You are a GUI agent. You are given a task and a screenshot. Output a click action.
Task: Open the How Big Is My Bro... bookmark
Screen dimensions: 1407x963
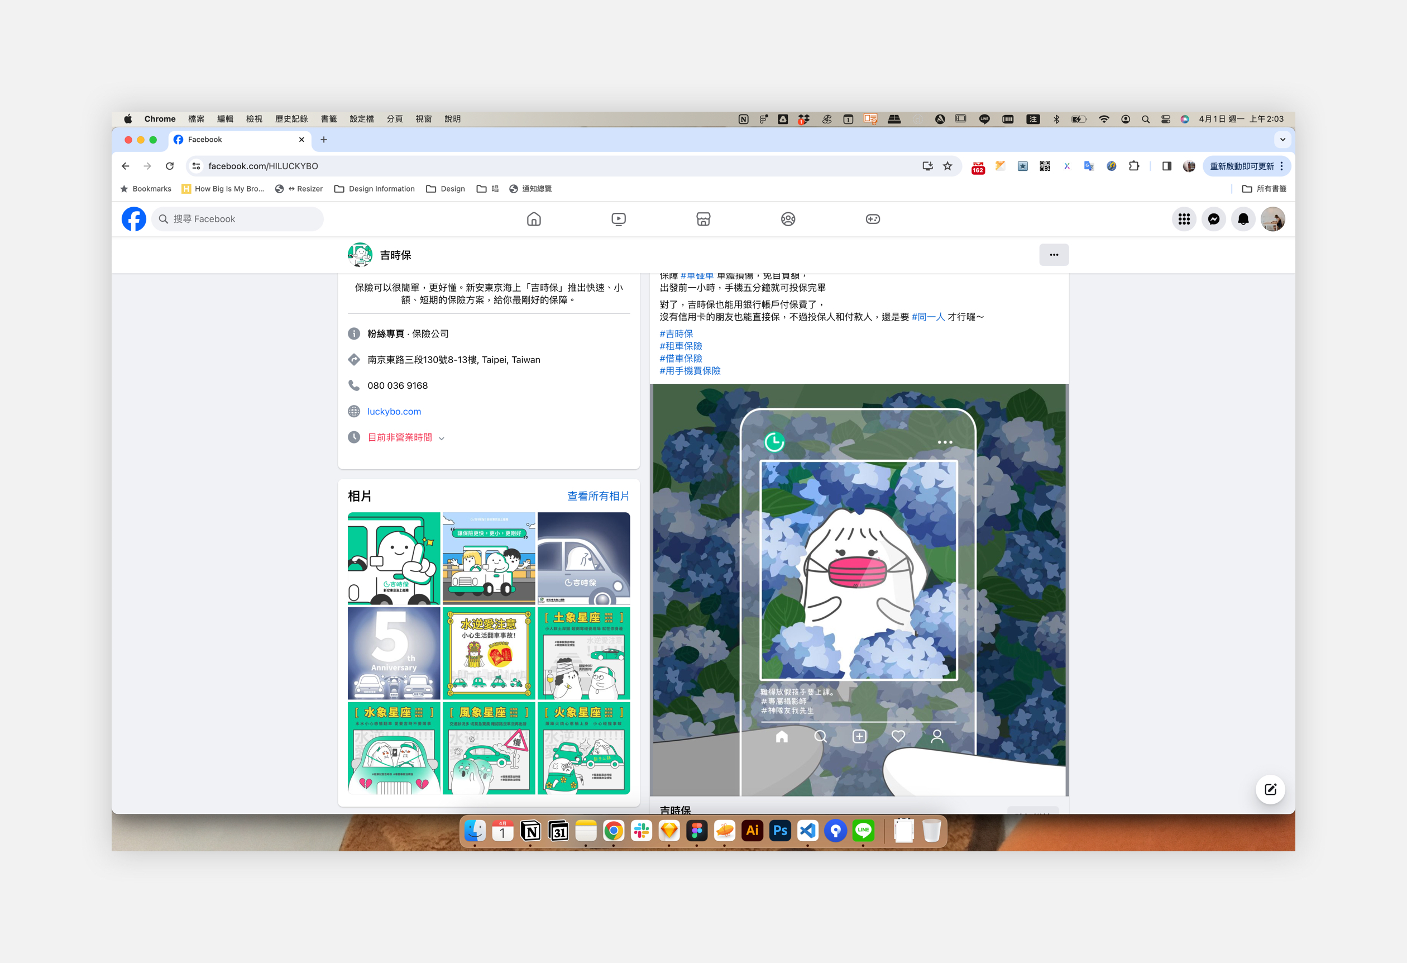223,189
